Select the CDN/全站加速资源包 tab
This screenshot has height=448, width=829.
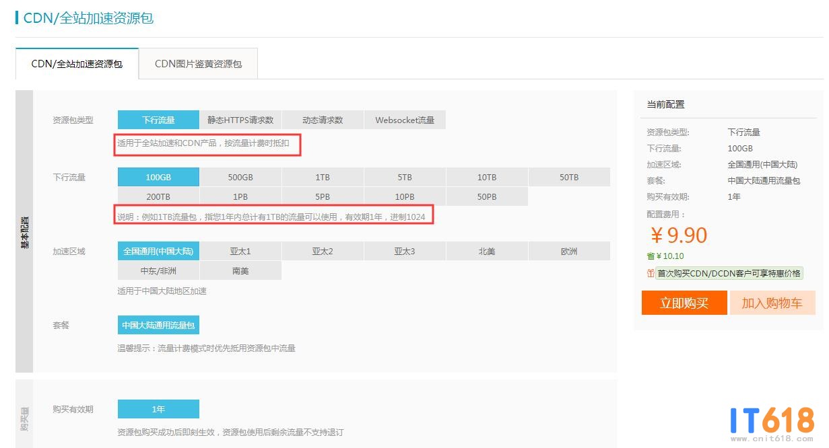pyautogui.click(x=77, y=64)
